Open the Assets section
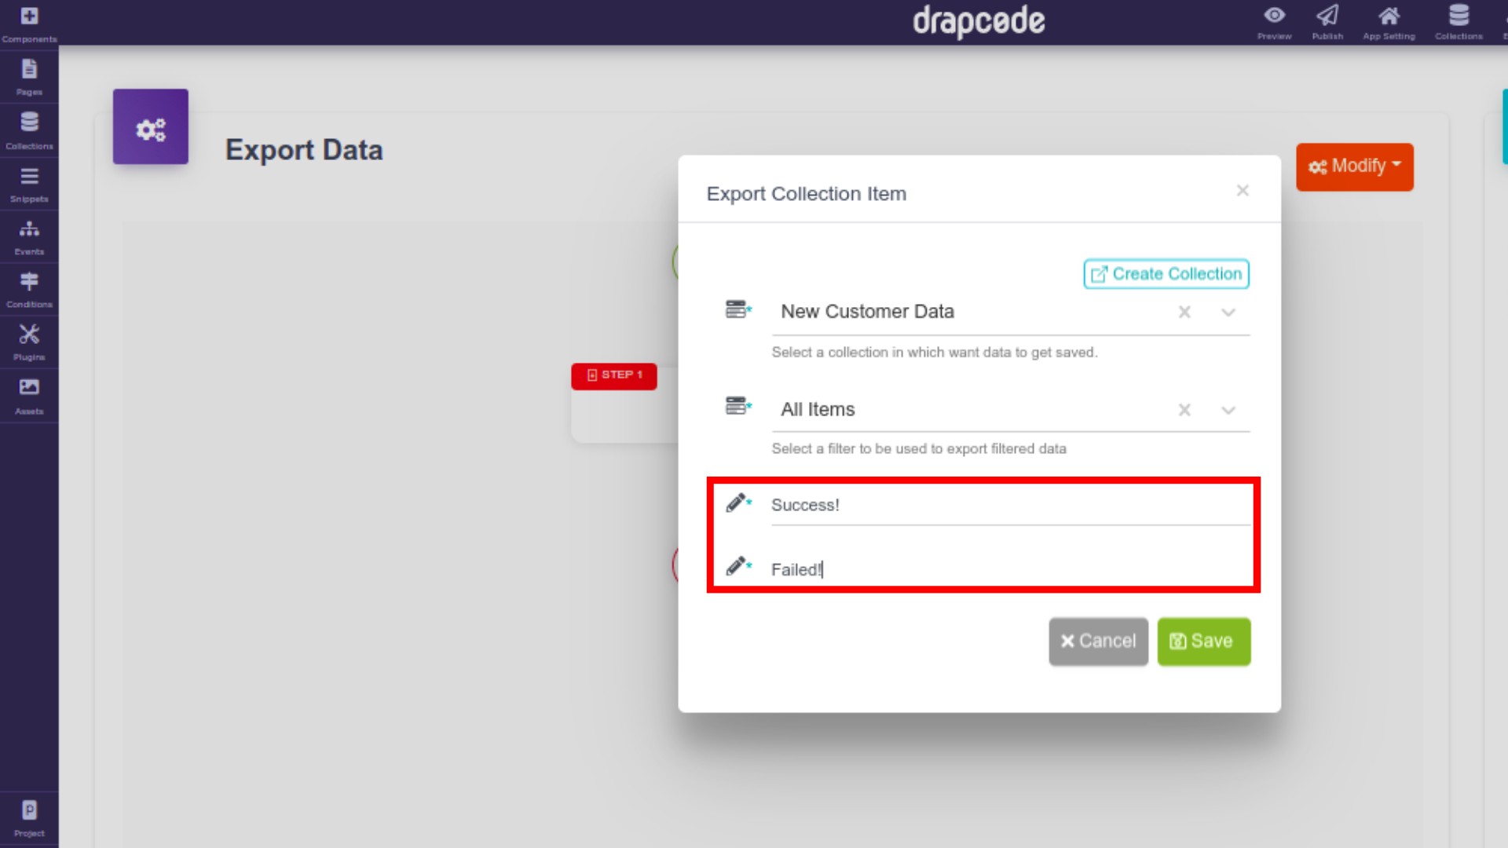The height and width of the screenshot is (848, 1508). point(29,396)
